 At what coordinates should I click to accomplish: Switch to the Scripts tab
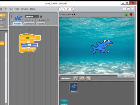pyautogui.click(x=17, y=24)
